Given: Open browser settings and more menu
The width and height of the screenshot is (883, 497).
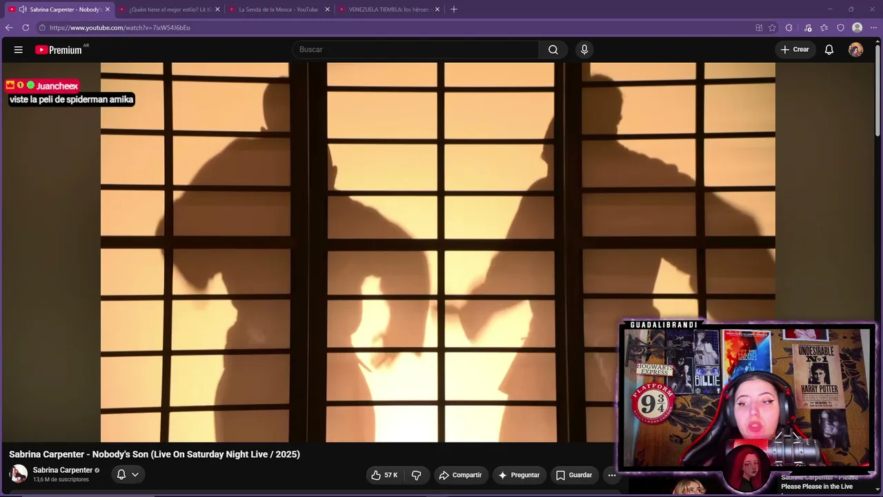Looking at the screenshot, I should click(x=873, y=28).
